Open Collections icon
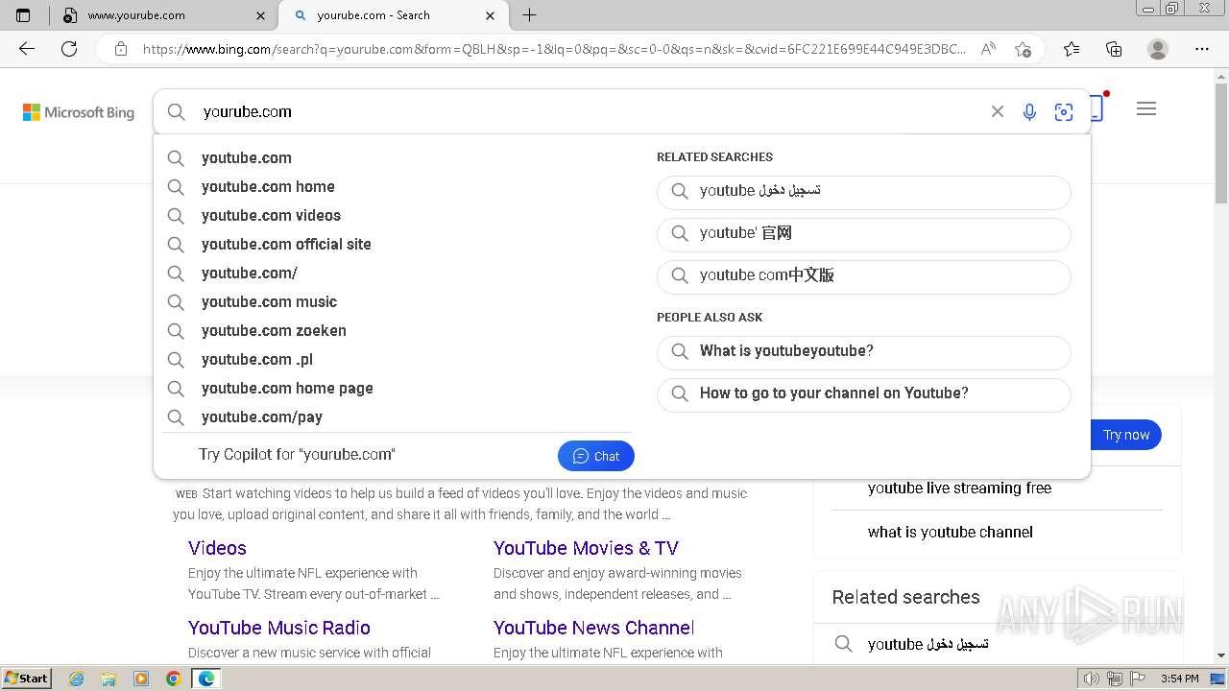The width and height of the screenshot is (1229, 691). (1114, 49)
